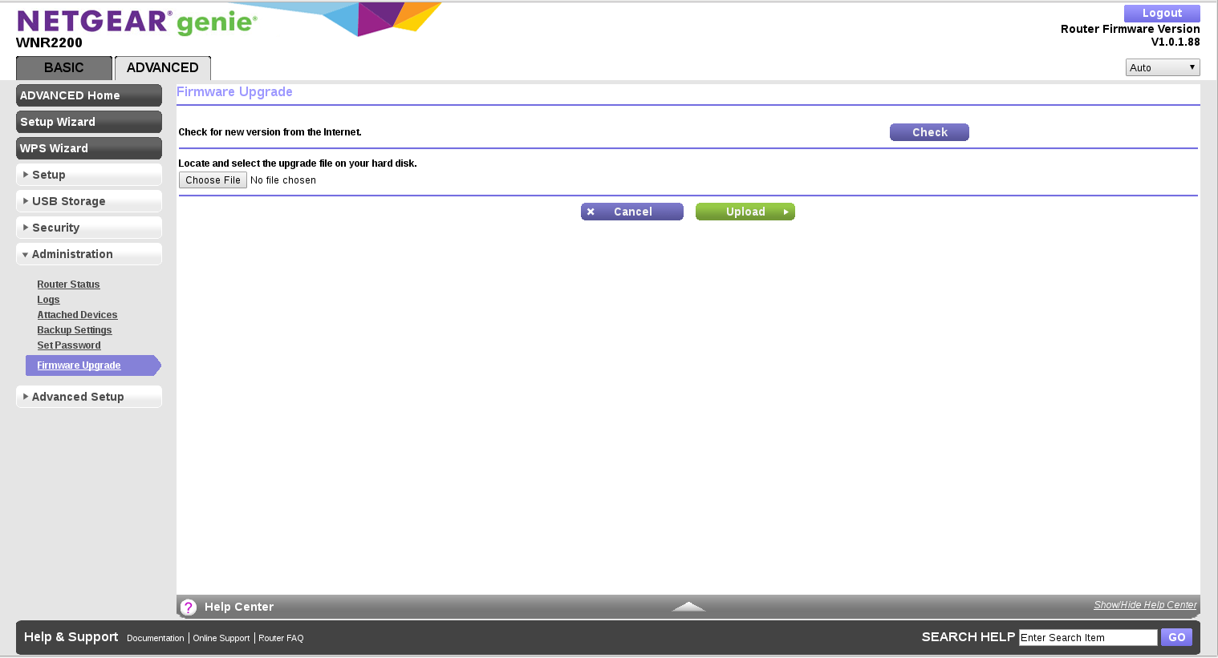Toggle Show/Hide Help Center link
Viewport: 1218px width, 658px height.
click(x=1145, y=605)
